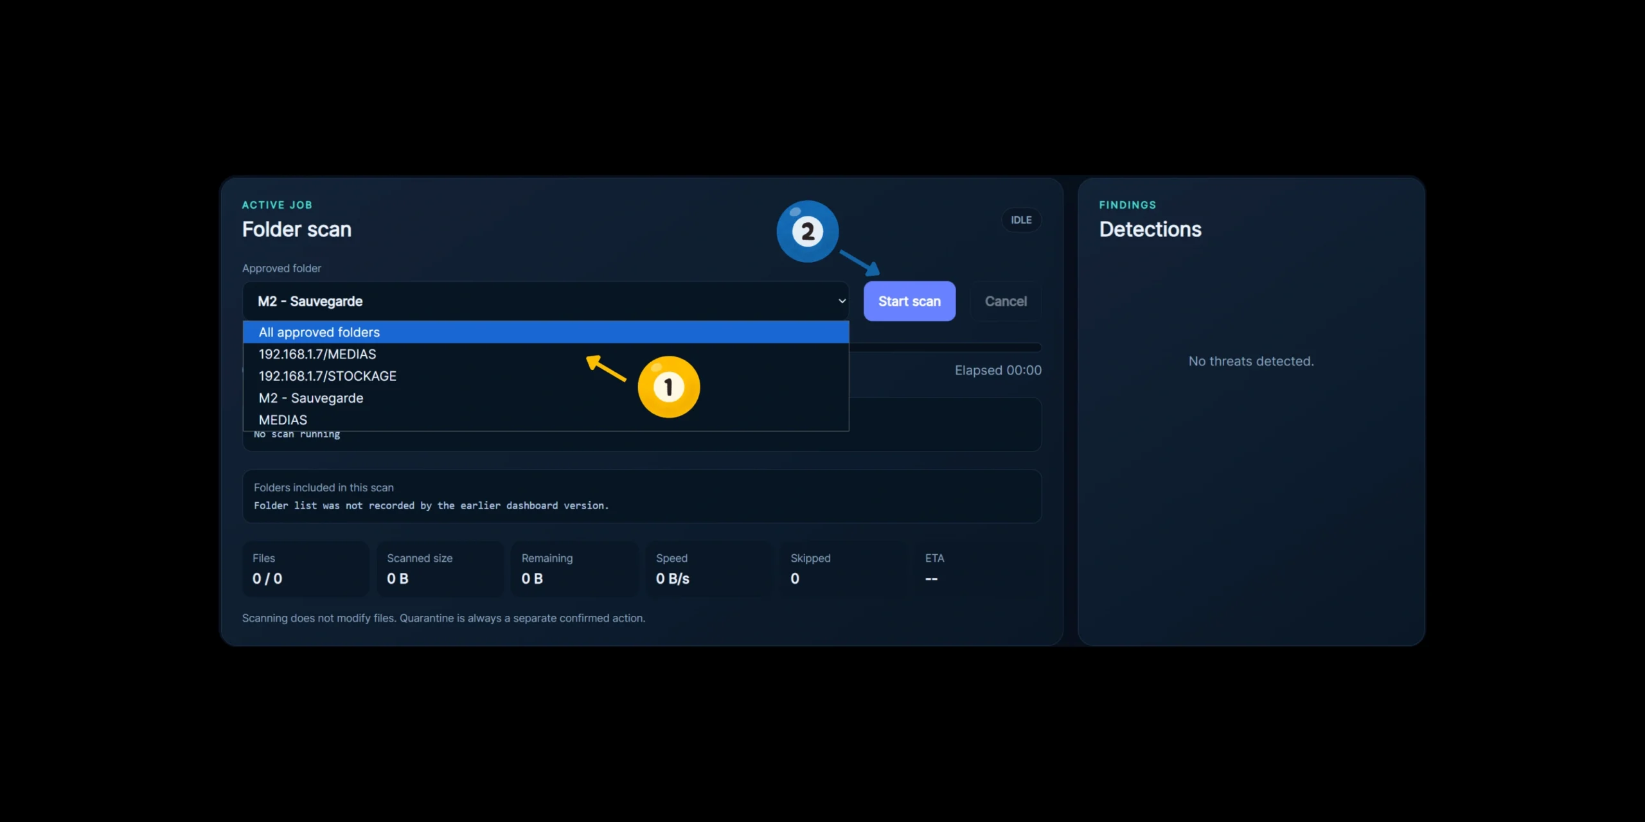Viewport: 1645px width, 822px height.
Task: Click the FINDINGS section label
Action: pos(1128,205)
